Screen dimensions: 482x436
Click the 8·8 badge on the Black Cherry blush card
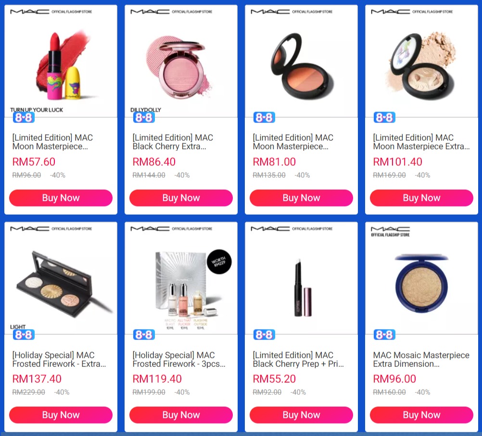point(144,118)
